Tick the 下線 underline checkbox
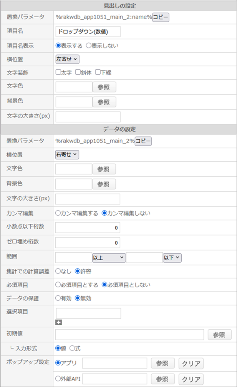 coord(98,72)
